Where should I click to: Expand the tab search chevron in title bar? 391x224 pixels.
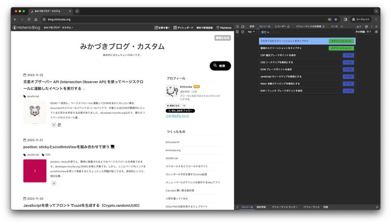tap(376, 11)
